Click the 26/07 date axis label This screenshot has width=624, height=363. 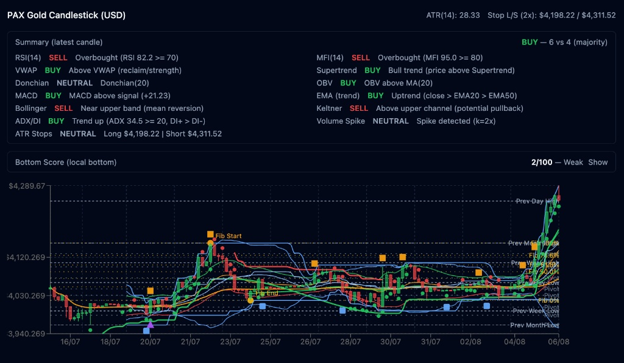point(310,342)
